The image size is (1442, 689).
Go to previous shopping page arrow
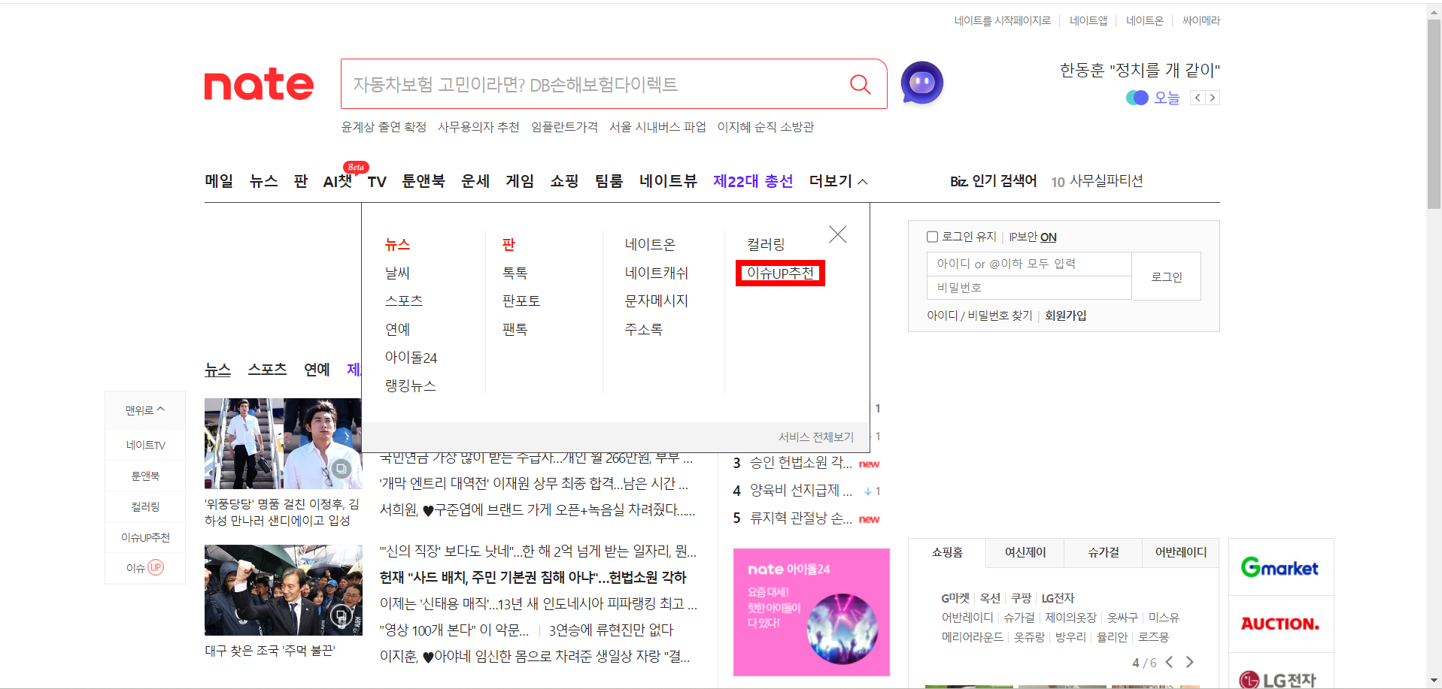click(1169, 662)
